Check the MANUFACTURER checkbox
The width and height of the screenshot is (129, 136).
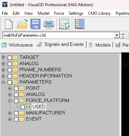(x=16, y=113)
